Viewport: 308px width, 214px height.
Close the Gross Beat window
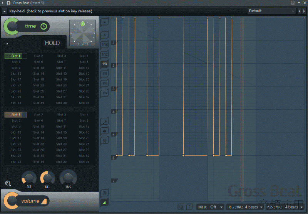(305, 3)
